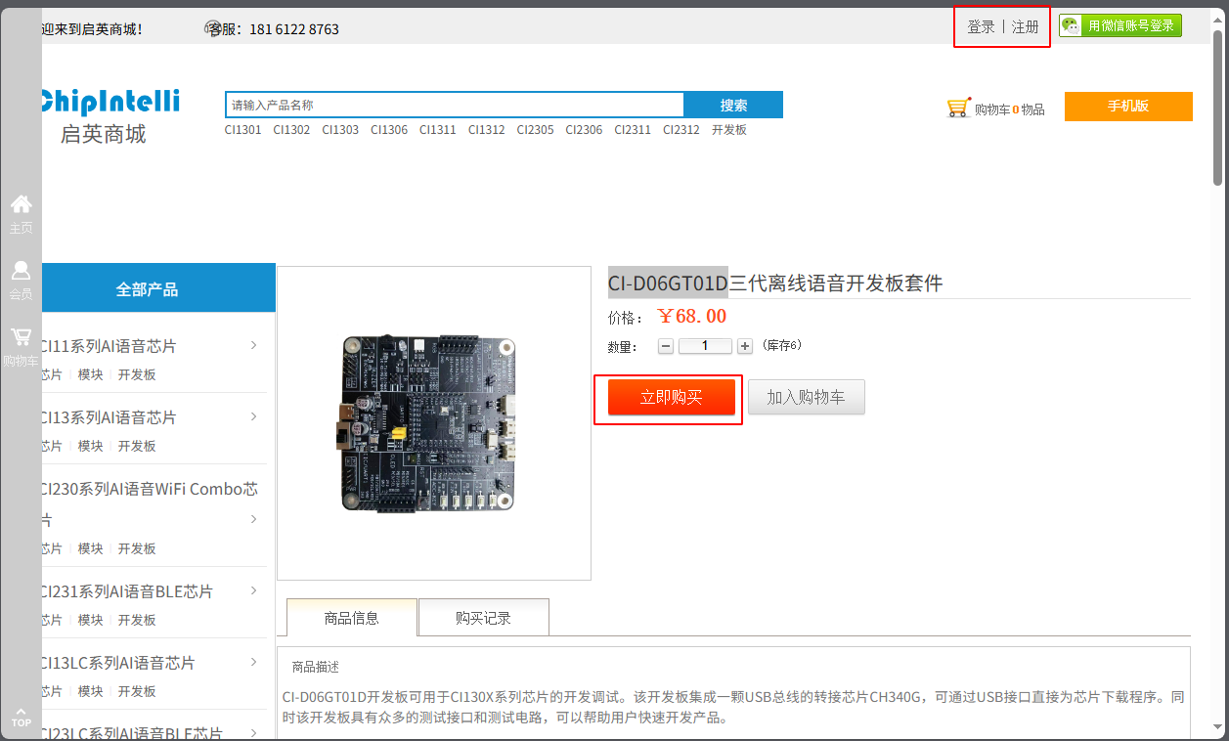Screen dimensions: 1229x741
Task: Click the development board product image
Action: pos(434,422)
